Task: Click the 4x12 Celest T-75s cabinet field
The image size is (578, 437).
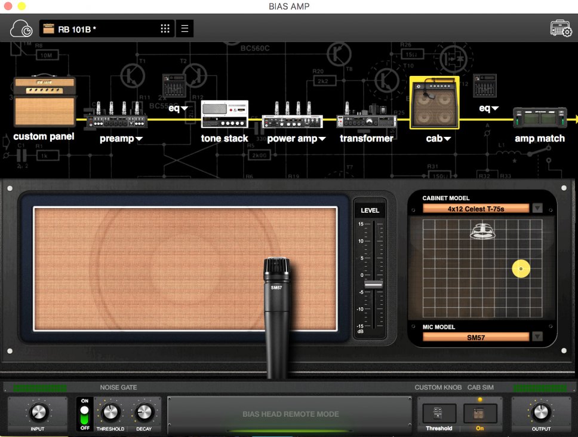Action: point(476,208)
